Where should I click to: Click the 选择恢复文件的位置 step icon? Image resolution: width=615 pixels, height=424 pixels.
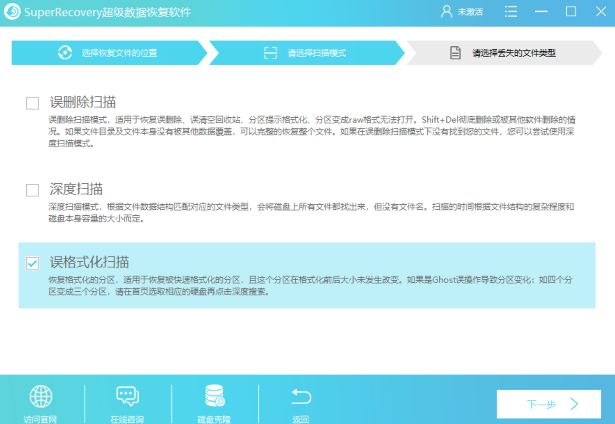(65, 52)
